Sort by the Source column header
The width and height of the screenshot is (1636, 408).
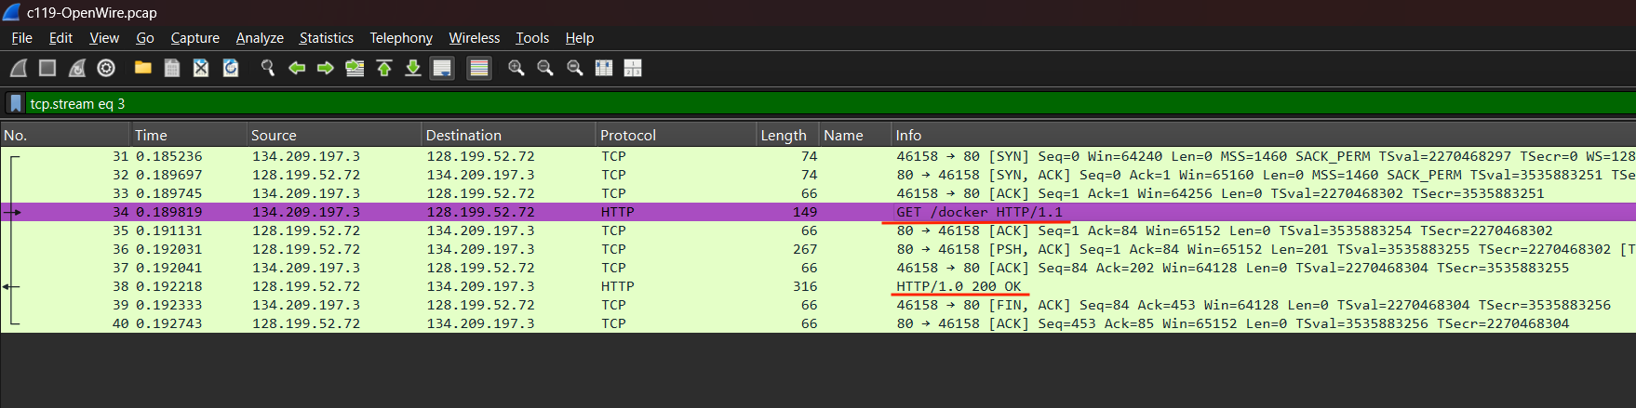pyautogui.click(x=333, y=135)
